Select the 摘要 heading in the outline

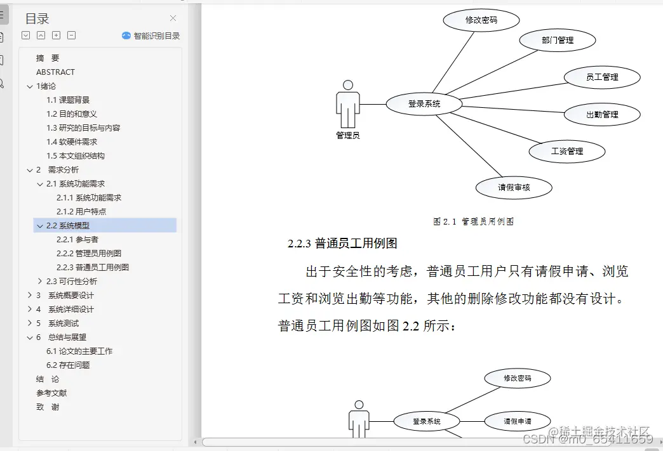point(48,58)
